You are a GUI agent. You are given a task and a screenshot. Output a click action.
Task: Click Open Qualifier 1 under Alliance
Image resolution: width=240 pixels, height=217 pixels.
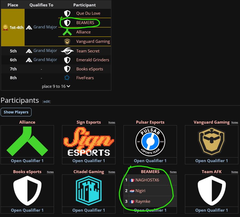27,161
